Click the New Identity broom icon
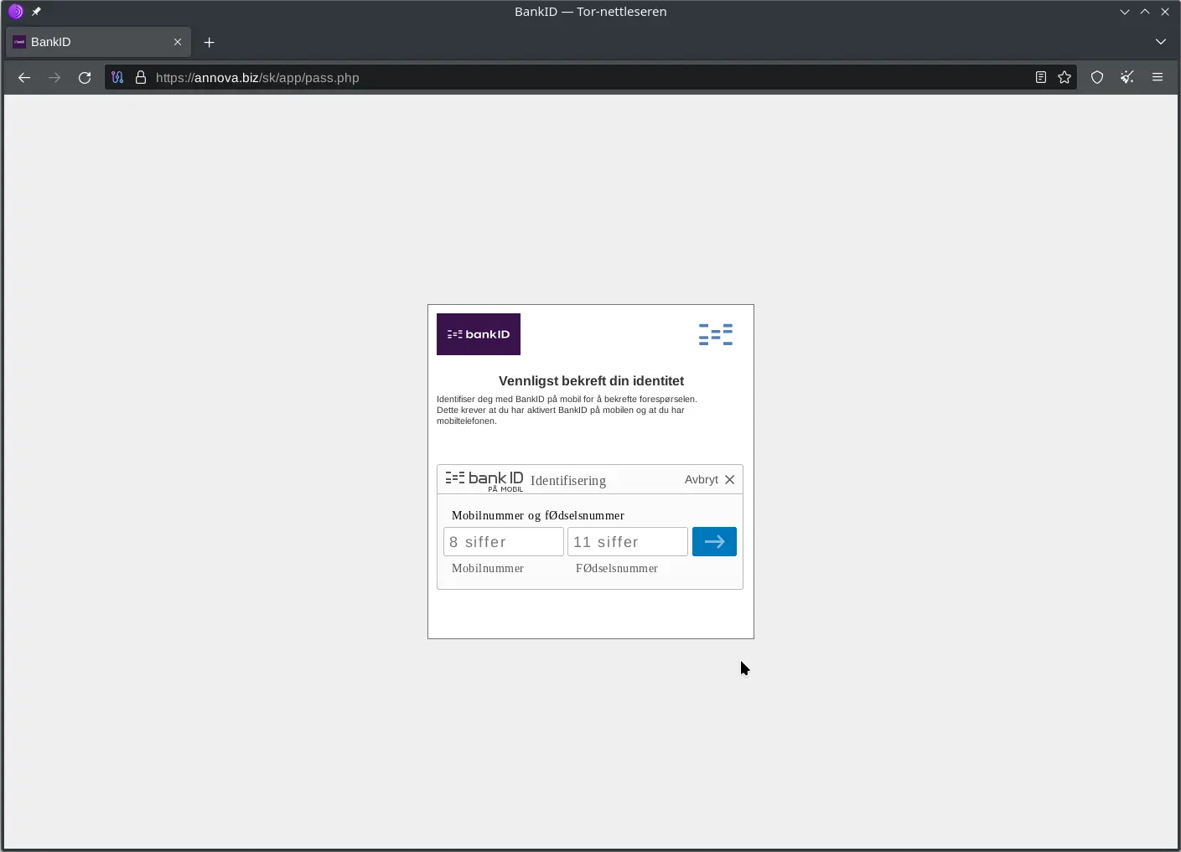The height and width of the screenshot is (852, 1181). (x=1127, y=78)
